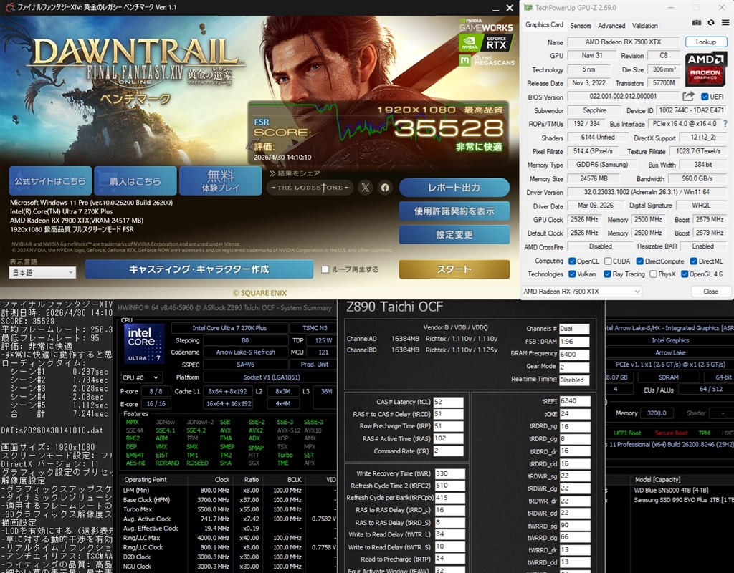
Task: Switch to the Advanced tab
Action: tap(611, 26)
